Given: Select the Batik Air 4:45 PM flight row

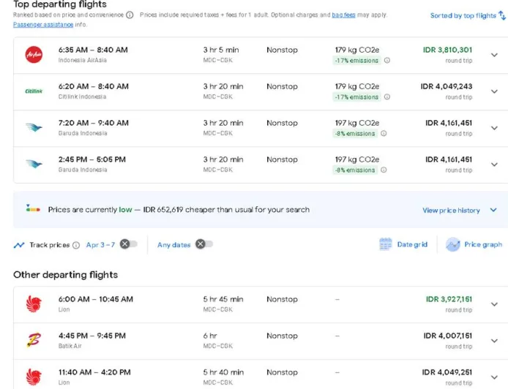Looking at the screenshot, I should point(220,341).
